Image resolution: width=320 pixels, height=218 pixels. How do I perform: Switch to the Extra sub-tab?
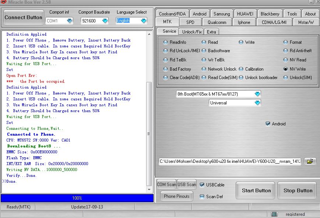tap(211, 32)
